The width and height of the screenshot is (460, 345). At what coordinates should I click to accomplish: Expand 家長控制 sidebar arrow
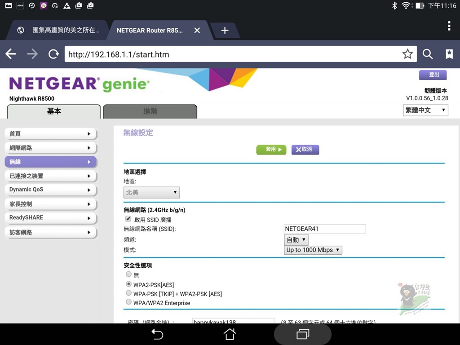pos(89,204)
